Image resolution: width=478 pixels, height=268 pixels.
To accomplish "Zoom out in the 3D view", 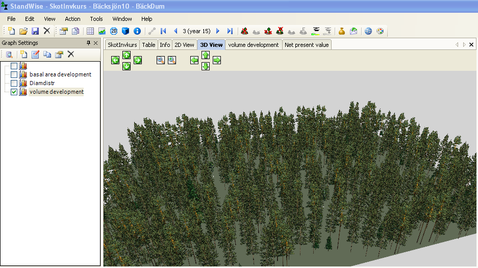I will tap(161, 60).
